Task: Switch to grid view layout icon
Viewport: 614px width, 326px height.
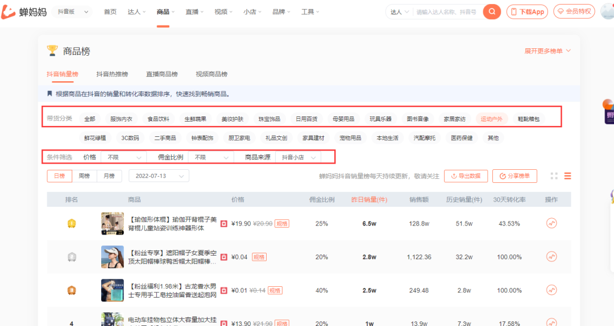Action: coord(554,176)
